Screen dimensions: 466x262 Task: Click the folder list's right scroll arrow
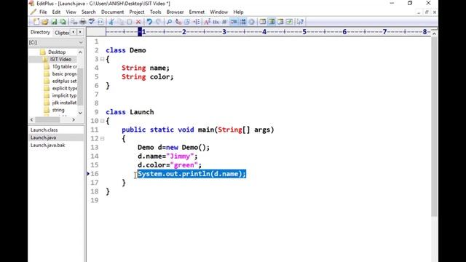[74, 119]
